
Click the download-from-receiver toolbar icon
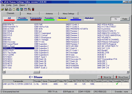pos(18,9)
